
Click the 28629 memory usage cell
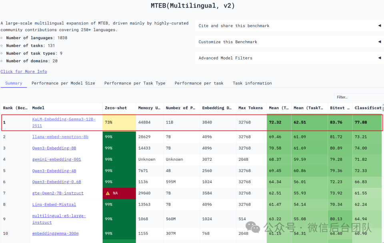pyautogui.click(x=150, y=137)
